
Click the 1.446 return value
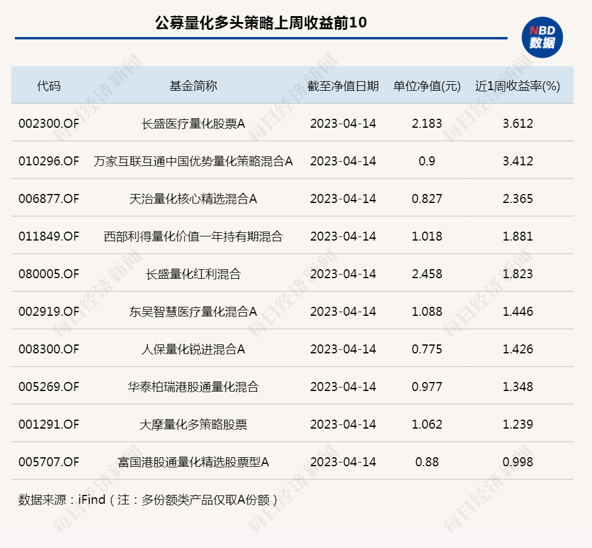[x=517, y=312]
